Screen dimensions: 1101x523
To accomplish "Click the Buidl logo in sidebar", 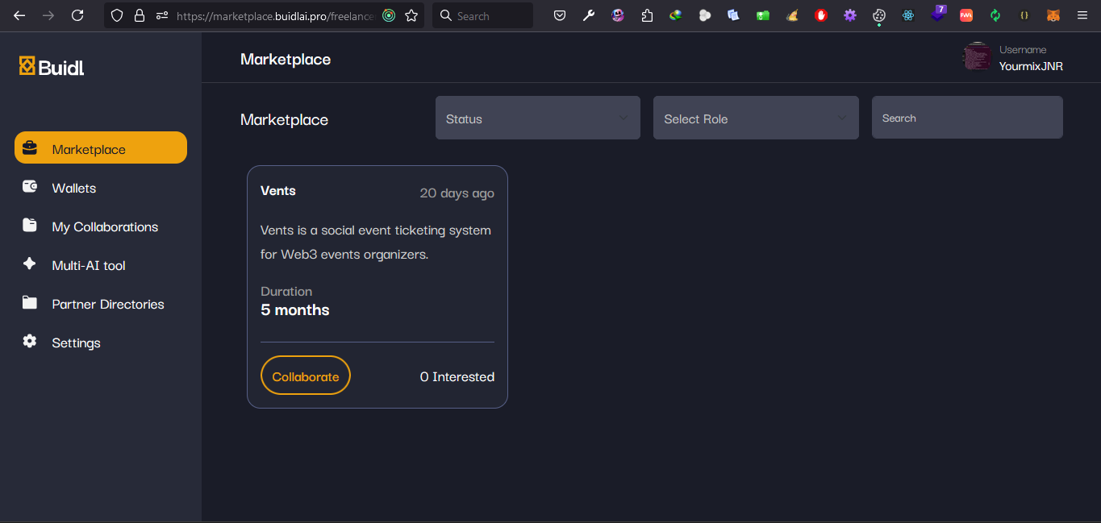I will coord(52,67).
